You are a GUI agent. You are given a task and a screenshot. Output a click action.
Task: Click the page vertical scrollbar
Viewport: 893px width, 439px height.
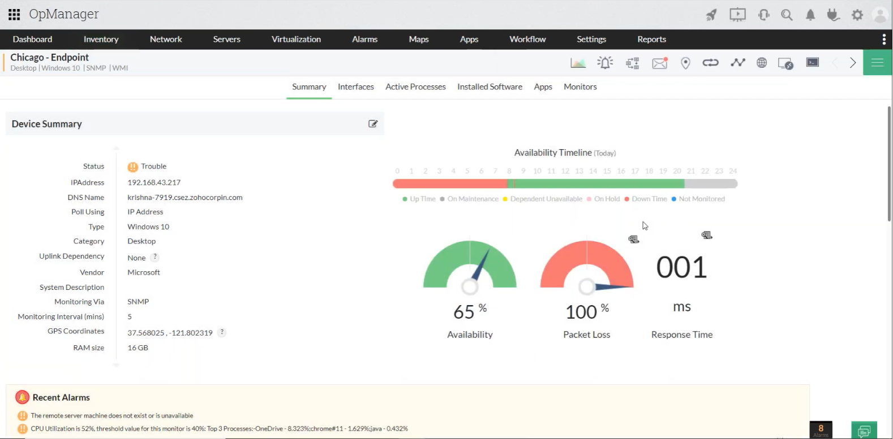click(889, 164)
